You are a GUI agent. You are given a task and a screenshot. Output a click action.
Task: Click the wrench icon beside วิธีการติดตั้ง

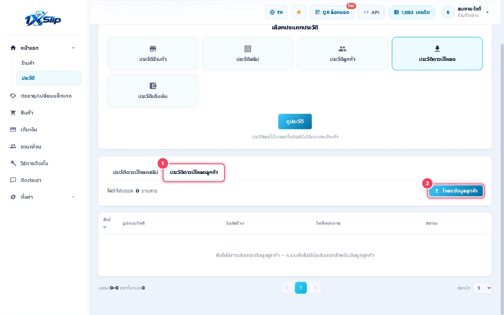(13, 163)
